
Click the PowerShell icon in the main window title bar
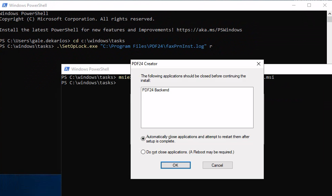pos(4,5)
